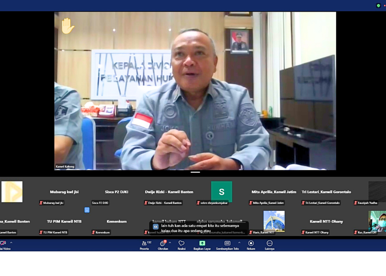
Task: Expand the caption options arrow
Action: coord(239,243)
